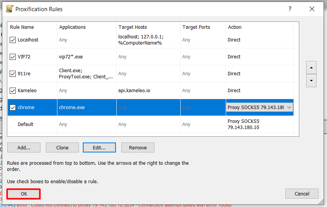Toggle the Kameleo rule checkbox
This screenshot has height=207, width=327.
click(x=13, y=91)
